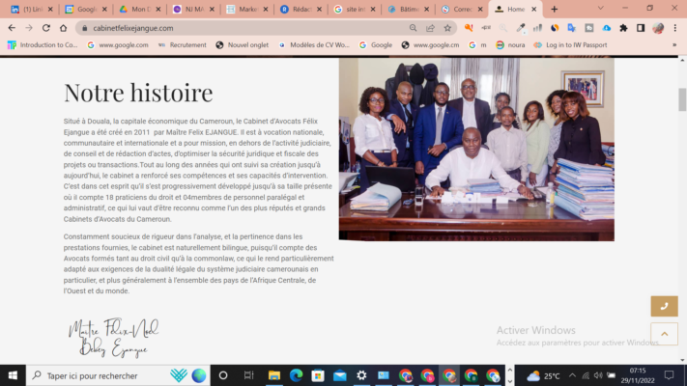The image size is (687, 386).
Task: Open the noura bookmark
Action: point(510,45)
